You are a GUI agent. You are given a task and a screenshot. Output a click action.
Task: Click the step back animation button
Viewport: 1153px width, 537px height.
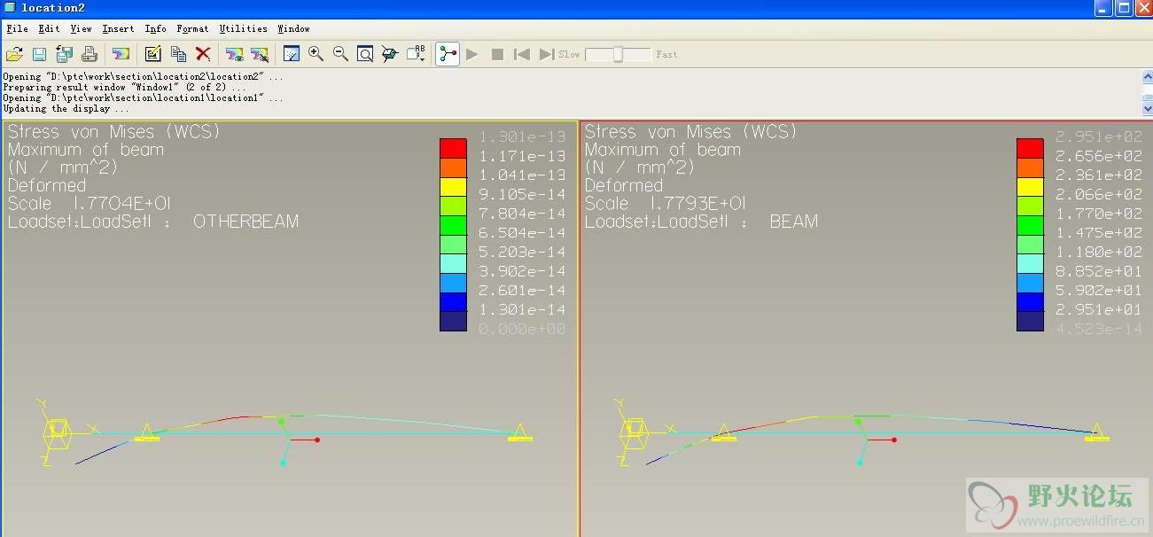click(522, 54)
